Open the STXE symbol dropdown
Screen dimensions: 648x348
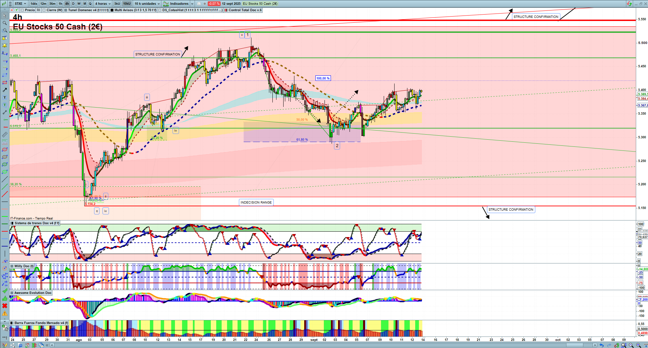click(x=20, y=4)
